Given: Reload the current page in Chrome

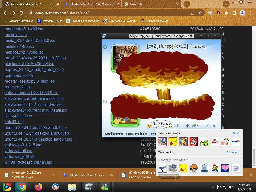Looking at the screenshot, I should (21, 13).
